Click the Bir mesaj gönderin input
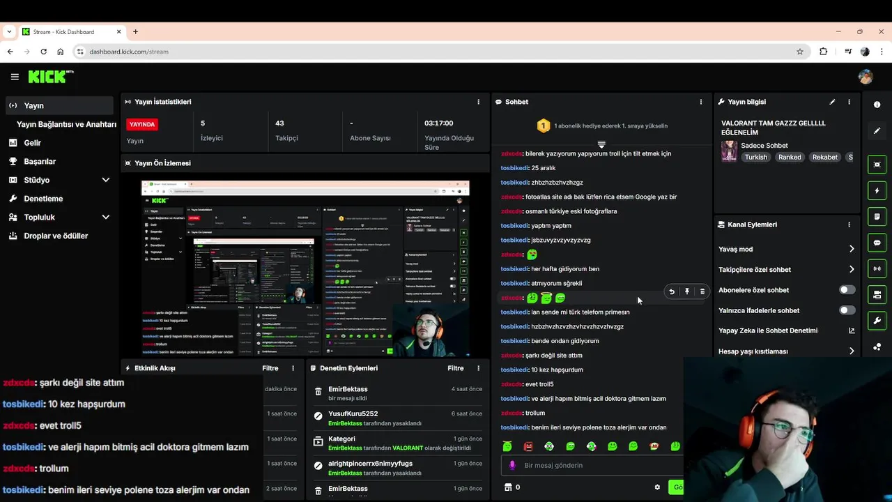 pos(592,465)
